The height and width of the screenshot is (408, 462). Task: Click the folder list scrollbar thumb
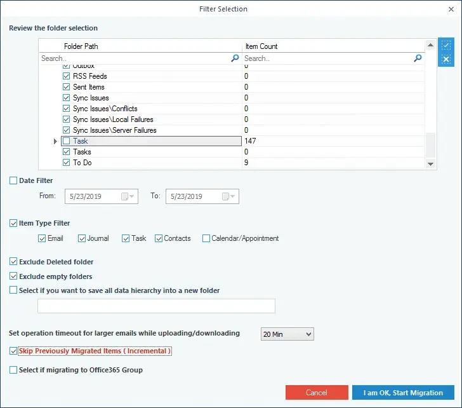pos(430,145)
